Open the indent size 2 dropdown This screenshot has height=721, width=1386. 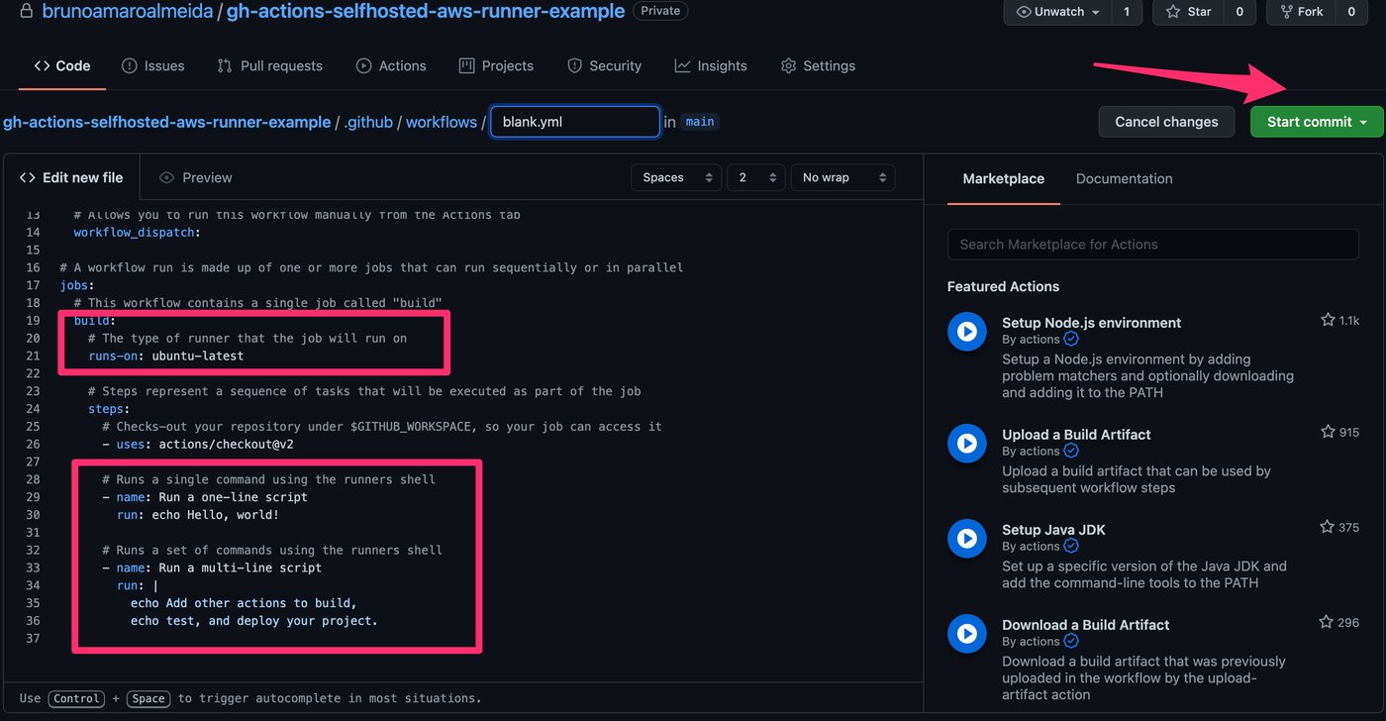click(x=755, y=177)
